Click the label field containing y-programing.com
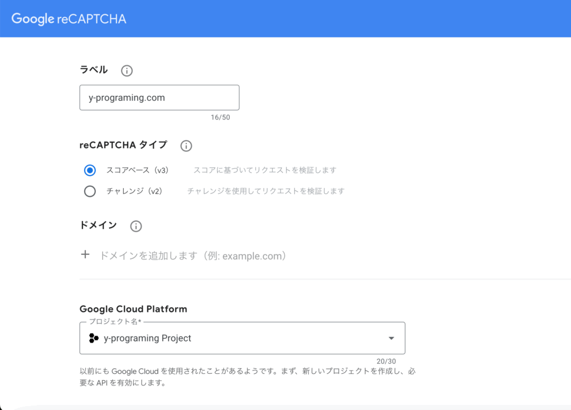 tap(159, 98)
